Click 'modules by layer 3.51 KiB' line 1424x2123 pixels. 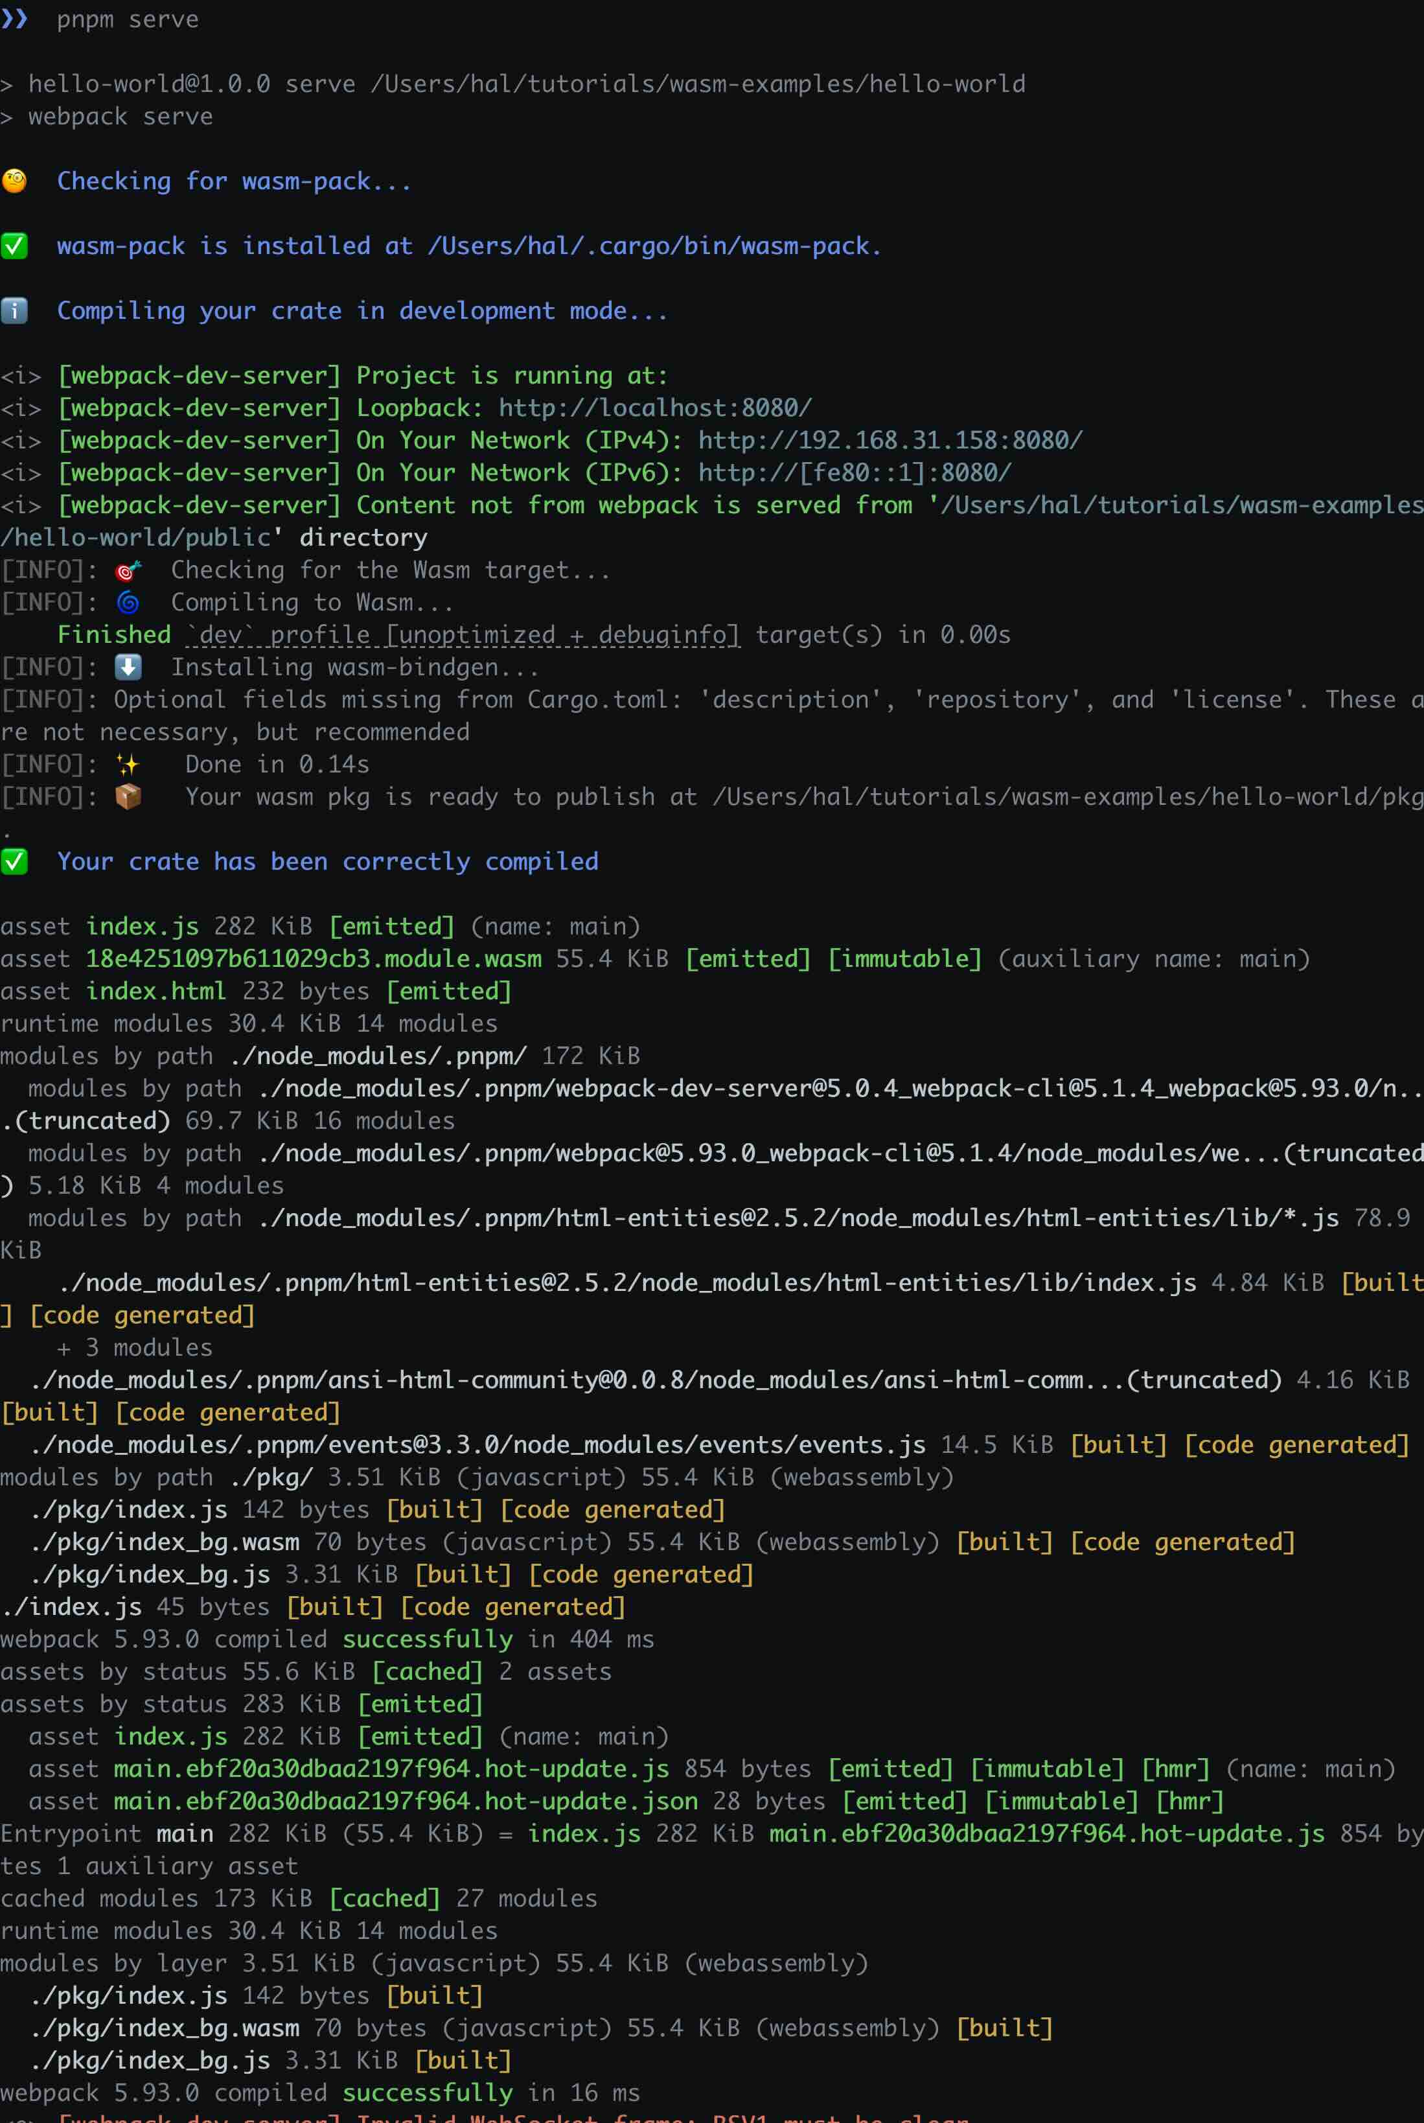434,1964
